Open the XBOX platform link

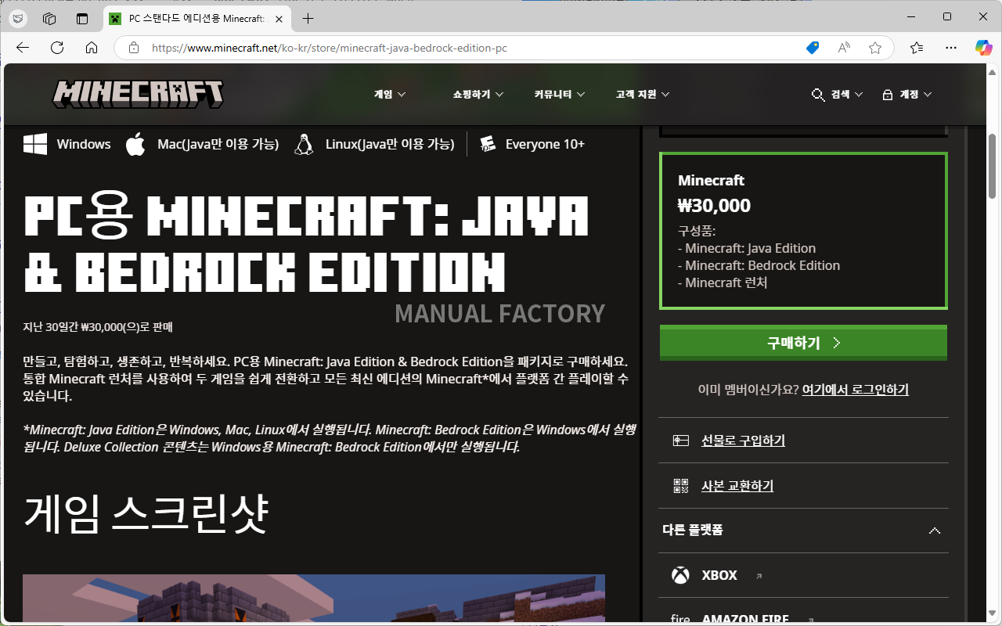tap(719, 575)
